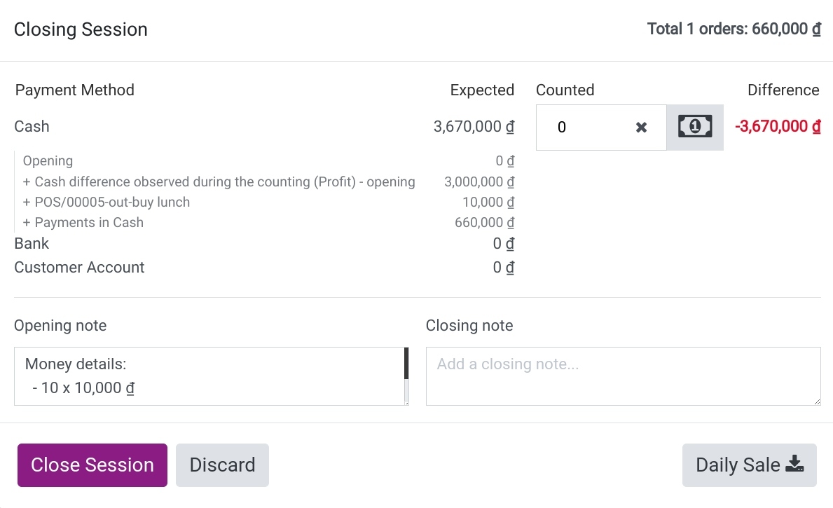Click the Customer Account row

(x=264, y=267)
